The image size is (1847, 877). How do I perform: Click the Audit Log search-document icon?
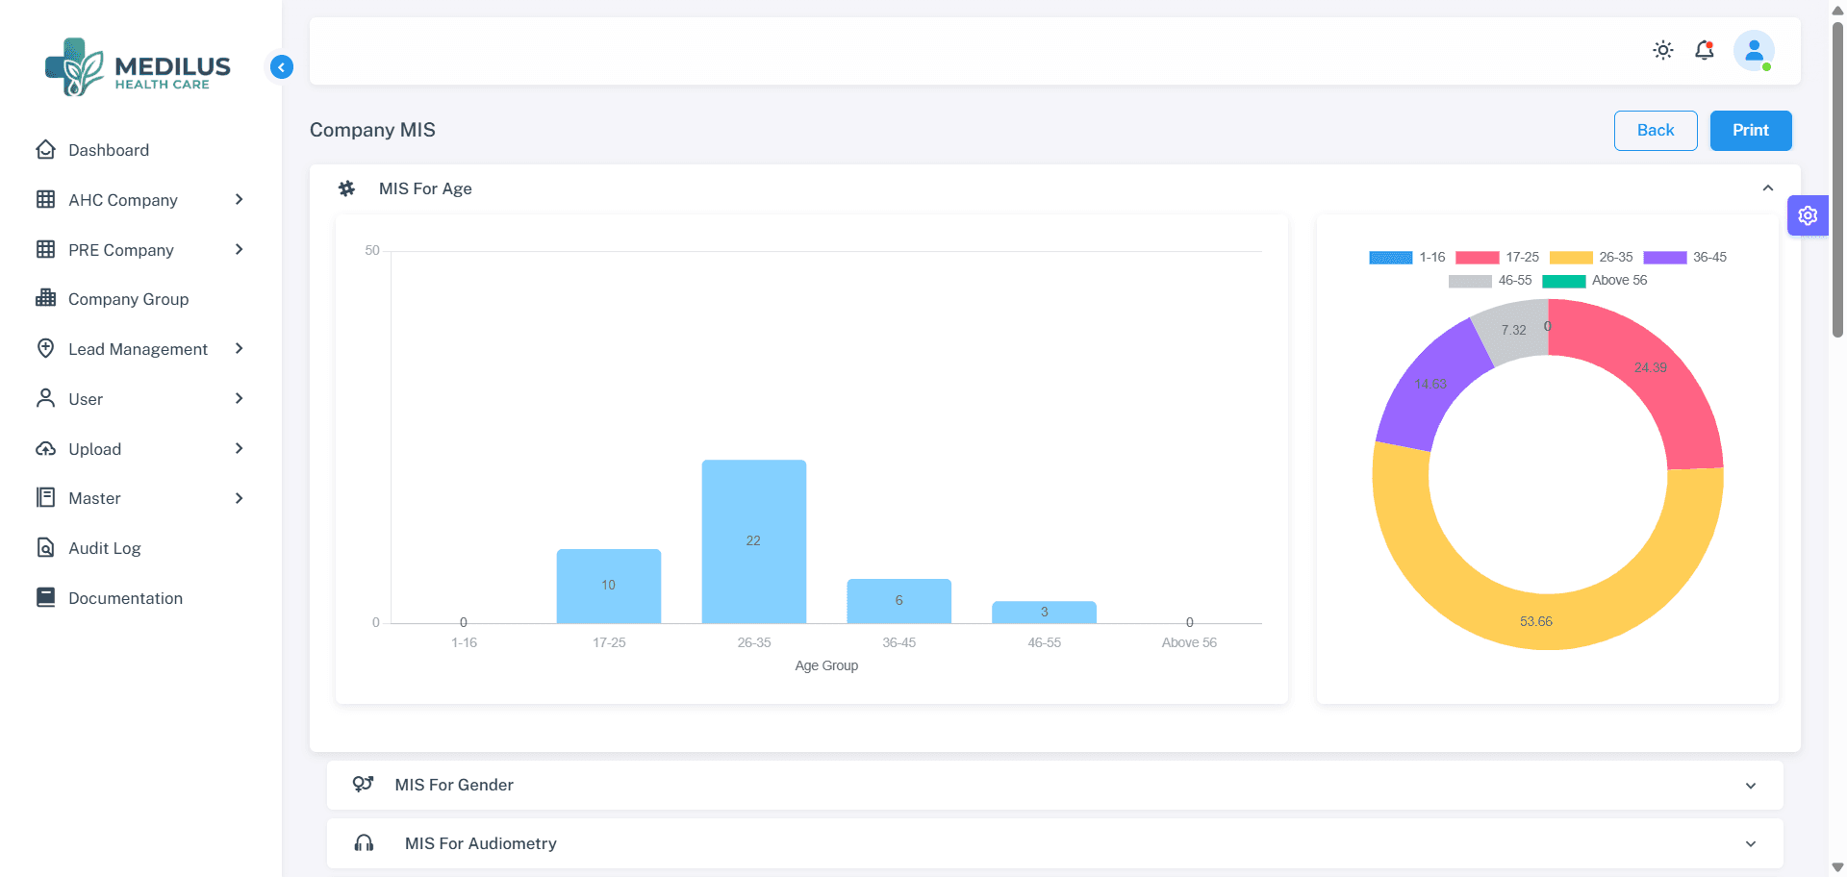point(45,547)
